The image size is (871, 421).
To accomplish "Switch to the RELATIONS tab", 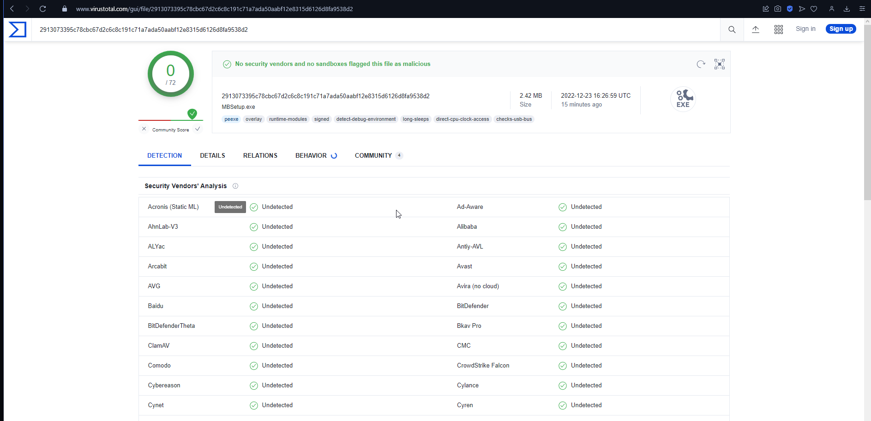I will point(260,155).
